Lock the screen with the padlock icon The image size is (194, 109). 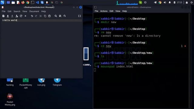click(187, 2)
